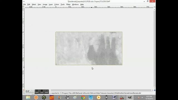Click the horizontal scrollbar thumb
The height and width of the screenshot is (100, 178).
[101, 90]
